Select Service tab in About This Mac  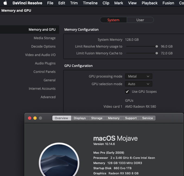coord(148,118)
